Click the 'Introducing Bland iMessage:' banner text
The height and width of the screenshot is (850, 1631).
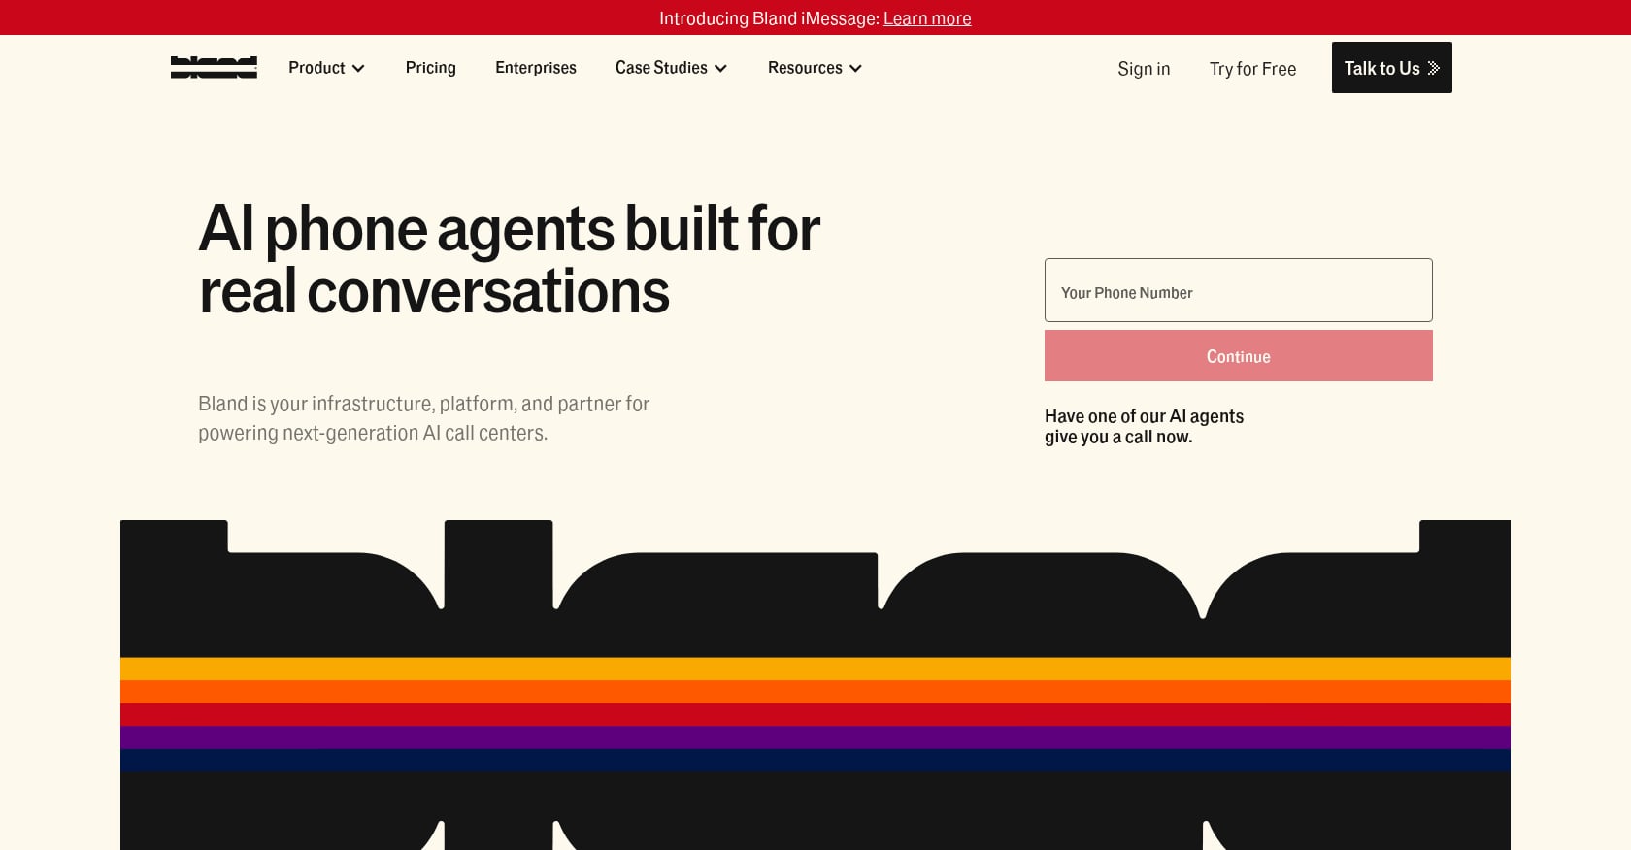(x=769, y=18)
